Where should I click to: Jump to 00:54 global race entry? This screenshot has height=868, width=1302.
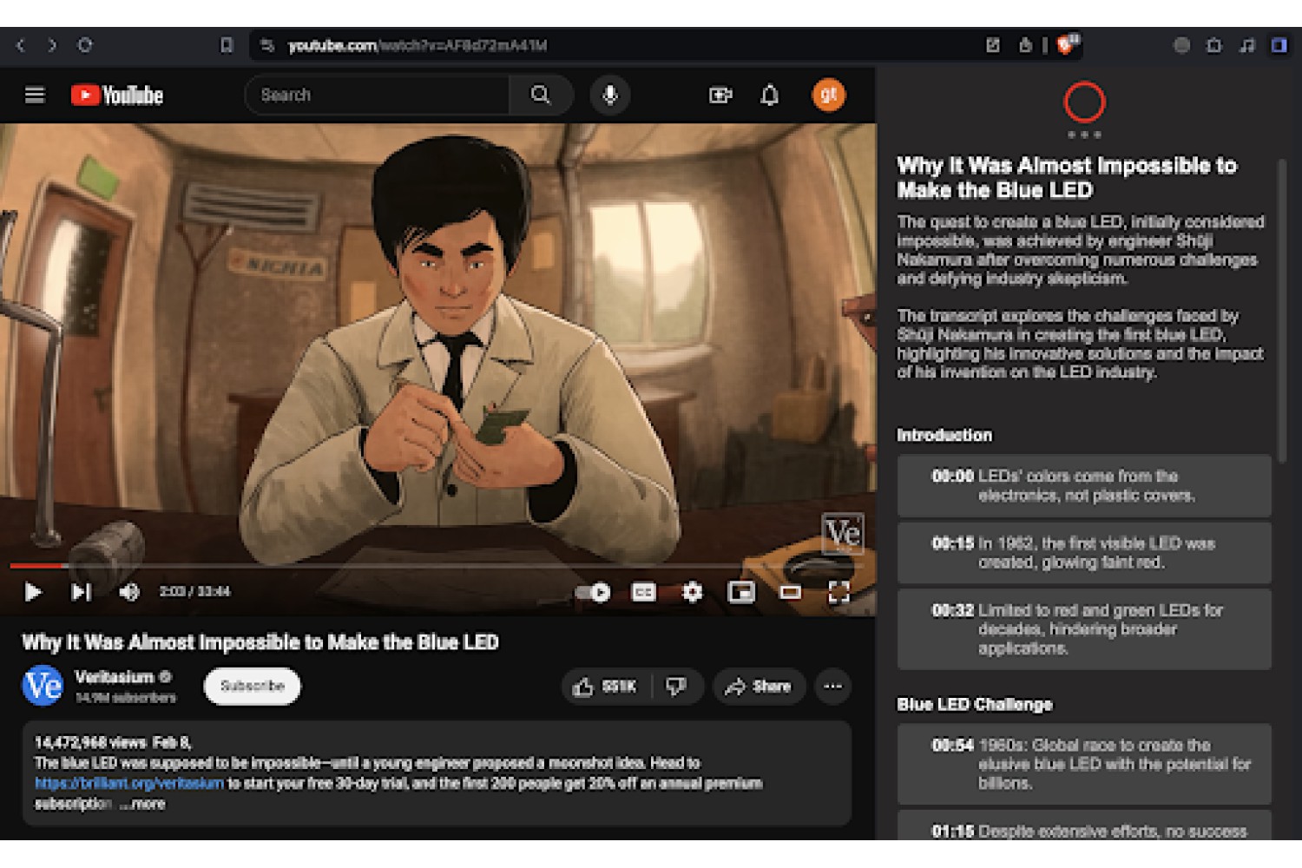1084,764
